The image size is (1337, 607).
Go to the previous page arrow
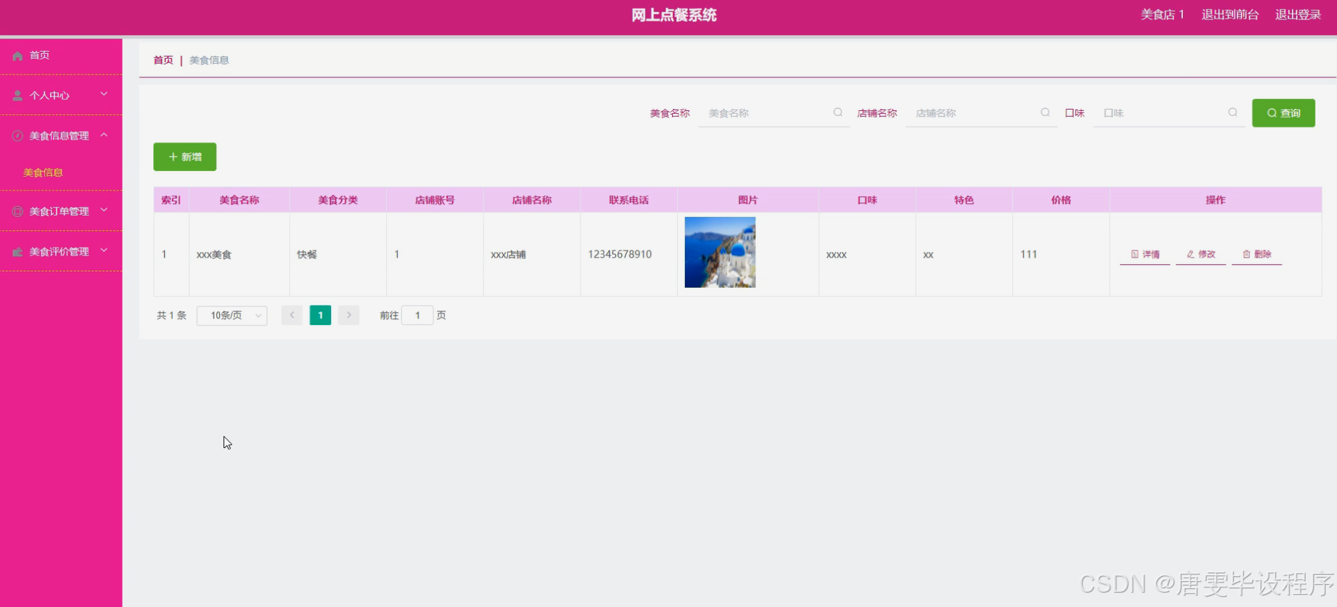click(x=292, y=316)
